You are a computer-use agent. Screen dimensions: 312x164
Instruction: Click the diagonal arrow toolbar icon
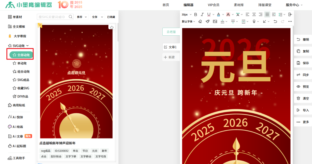pyautogui.click(x=264, y=21)
